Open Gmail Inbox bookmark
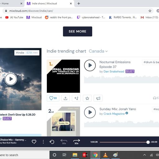 pyautogui.click(x=150, y=17)
